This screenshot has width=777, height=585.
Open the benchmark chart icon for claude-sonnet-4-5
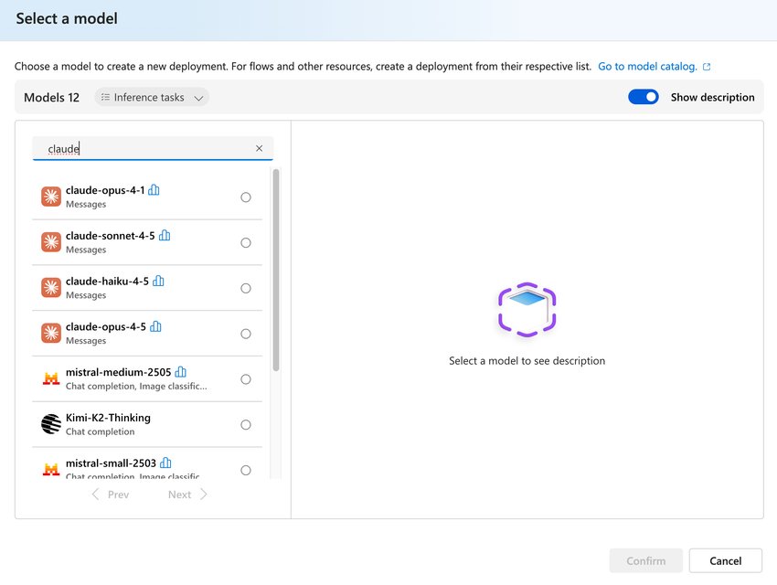(x=165, y=235)
